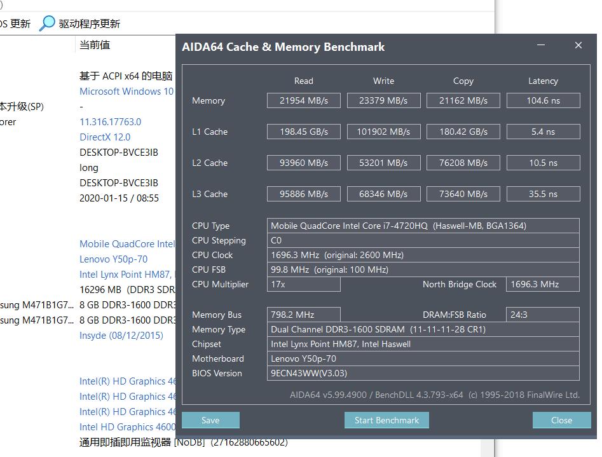
Task: Open the Intel HD Graphics 4600 link
Action: [128, 427]
